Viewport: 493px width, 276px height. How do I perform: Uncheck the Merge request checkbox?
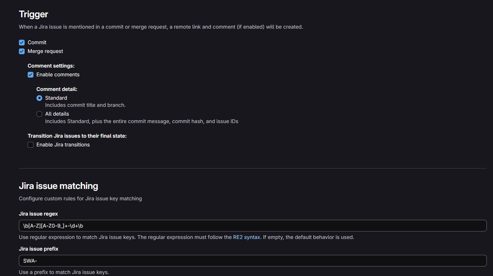click(22, 51)
